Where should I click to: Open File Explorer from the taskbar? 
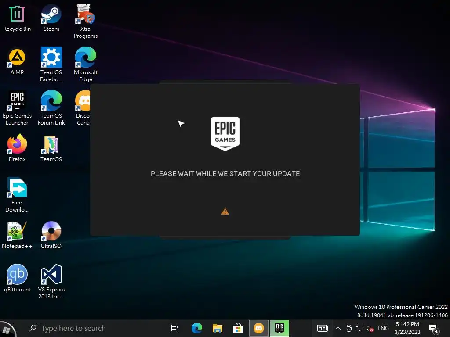(x=218, y=328)
